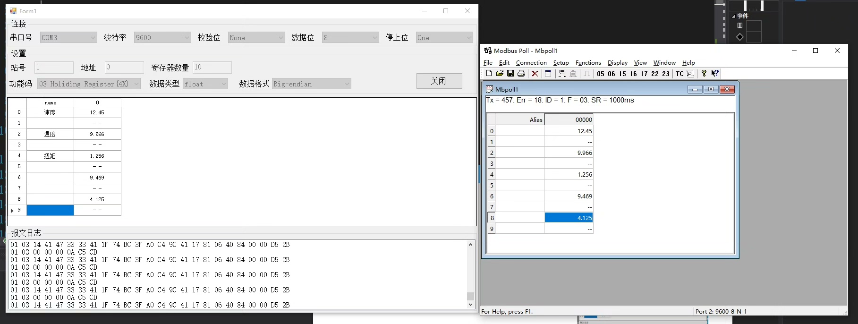This screenshot has width=858, height=324.
Task: Click the highlighted 4.125 cell in Mbpoll1
Action: point(569,218)
